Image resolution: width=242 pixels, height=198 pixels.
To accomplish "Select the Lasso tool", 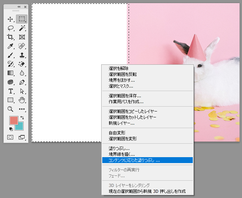I will point(10,28).
